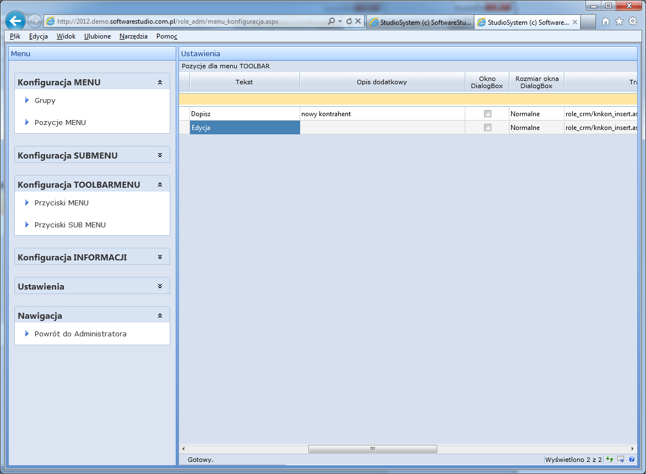Image resolution: width=646 pixels, height=474 pixels.
Task: Open the browser Favorites star icon
Action: (x=619, y=21)
